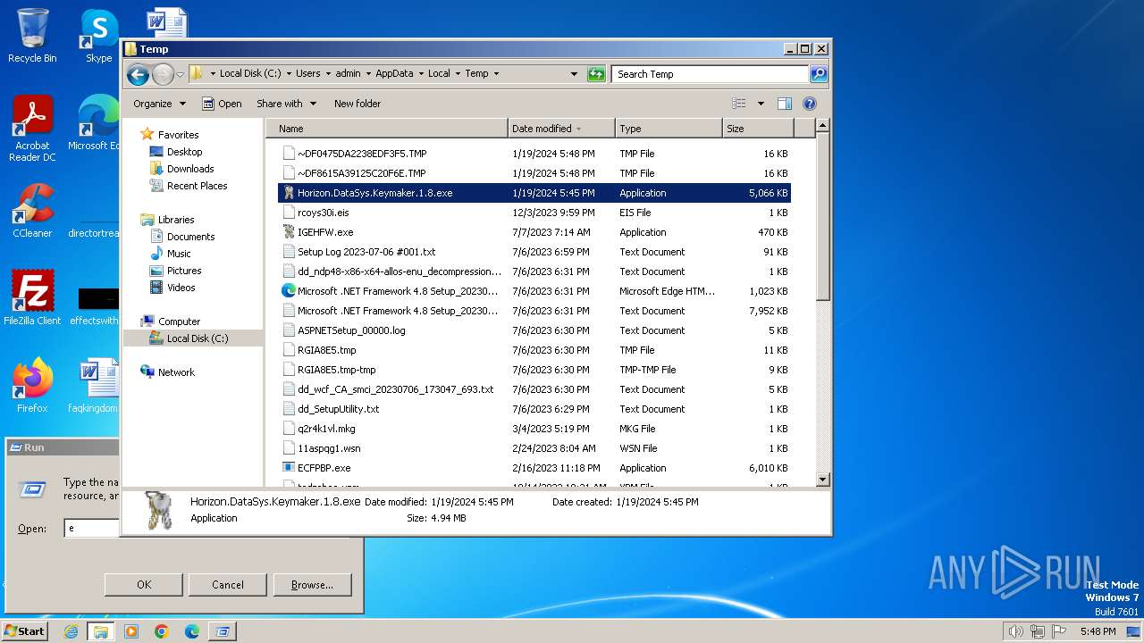1144x643 pixels.
Task: Refresh the Temp folder view
Action: pyautogui.click(x=596, y=74)
